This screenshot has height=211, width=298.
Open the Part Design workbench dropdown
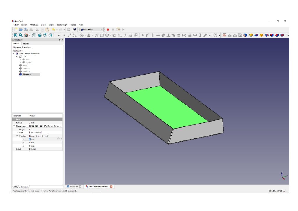[91, 29]
